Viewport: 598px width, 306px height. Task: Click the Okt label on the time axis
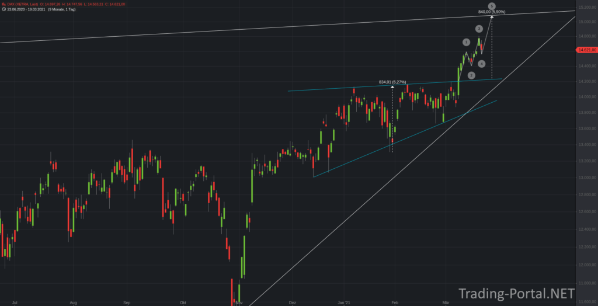pos(183,303)
